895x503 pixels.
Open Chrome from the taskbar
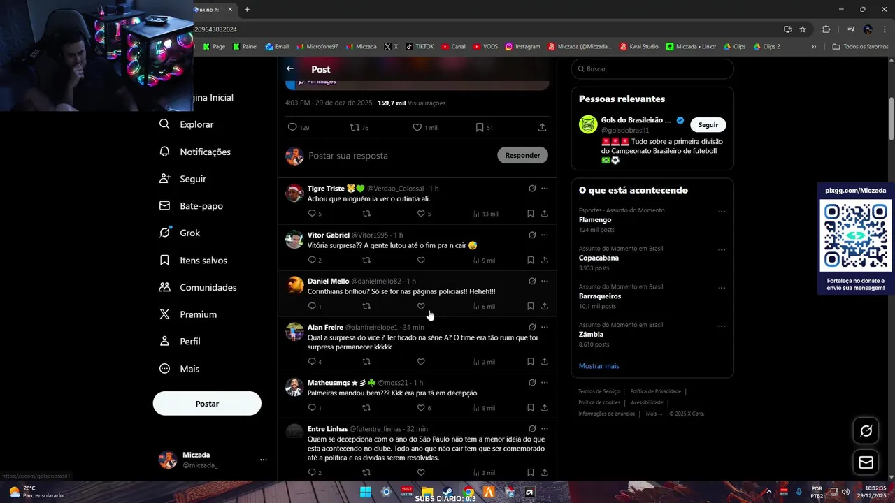(468, 492)
